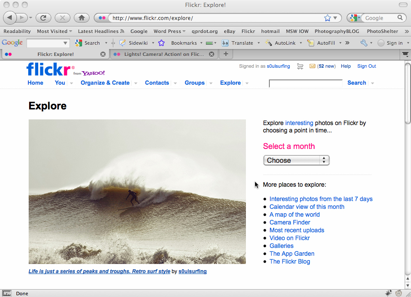
Task: Click the Reload page icon
Action: pyautogui.click(x=43, y=18)
